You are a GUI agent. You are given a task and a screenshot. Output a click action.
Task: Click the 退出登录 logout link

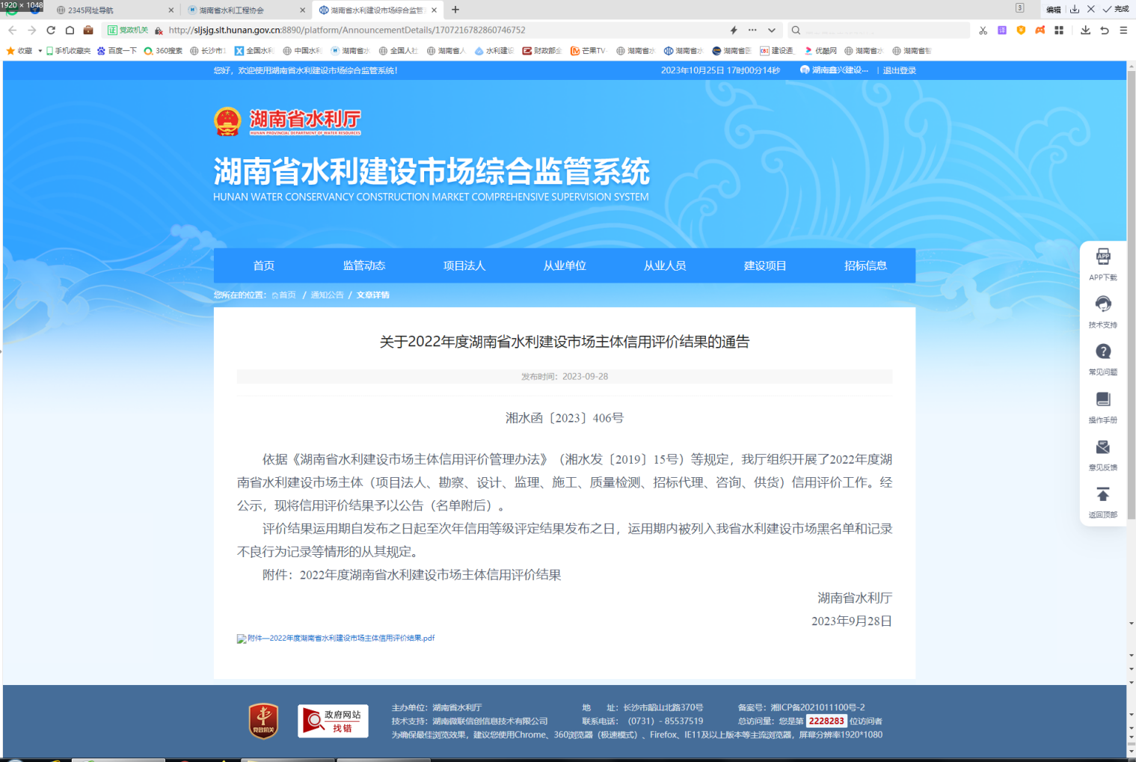(x=899, y=70)
